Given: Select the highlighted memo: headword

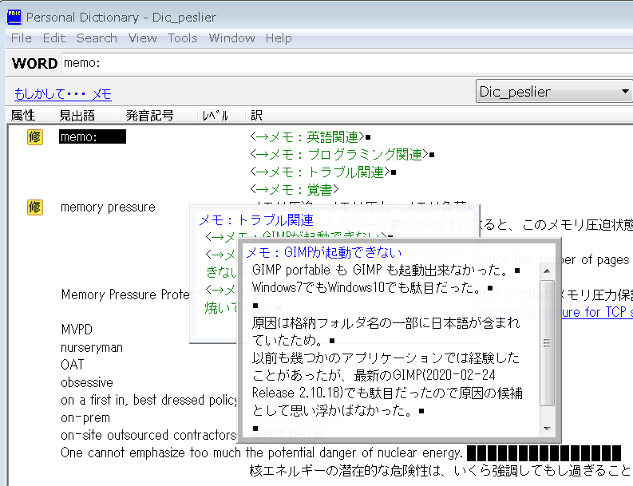Looking at the screenshot, I should 93,137.
